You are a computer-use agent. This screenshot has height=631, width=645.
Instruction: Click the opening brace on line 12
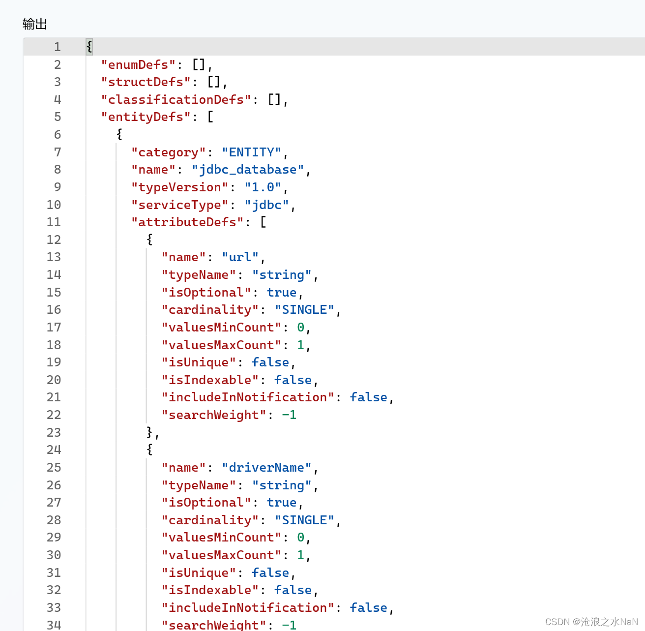[x=149, y=240]
